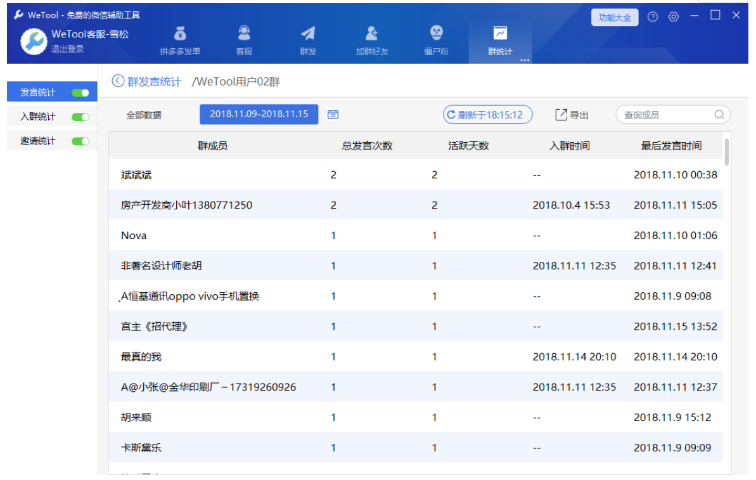
Task: Click the table vertical scrollbar
Action: pyautogui.click(x=726, y=152)
